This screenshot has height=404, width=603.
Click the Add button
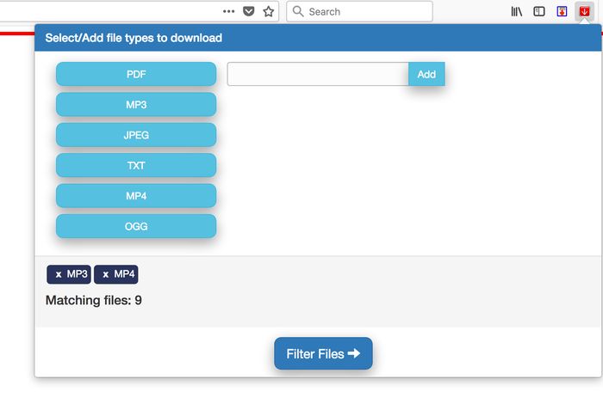pyautogui.click(x=426, y=74)
